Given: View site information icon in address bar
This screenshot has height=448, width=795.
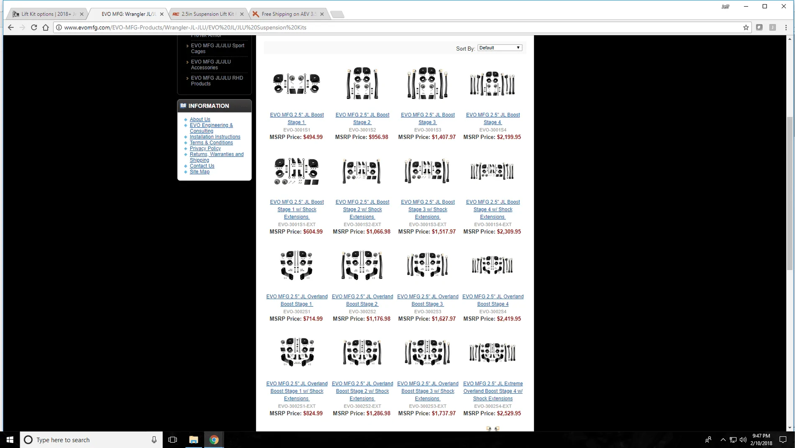Looking at the screenshot, I should coord(59,27).
